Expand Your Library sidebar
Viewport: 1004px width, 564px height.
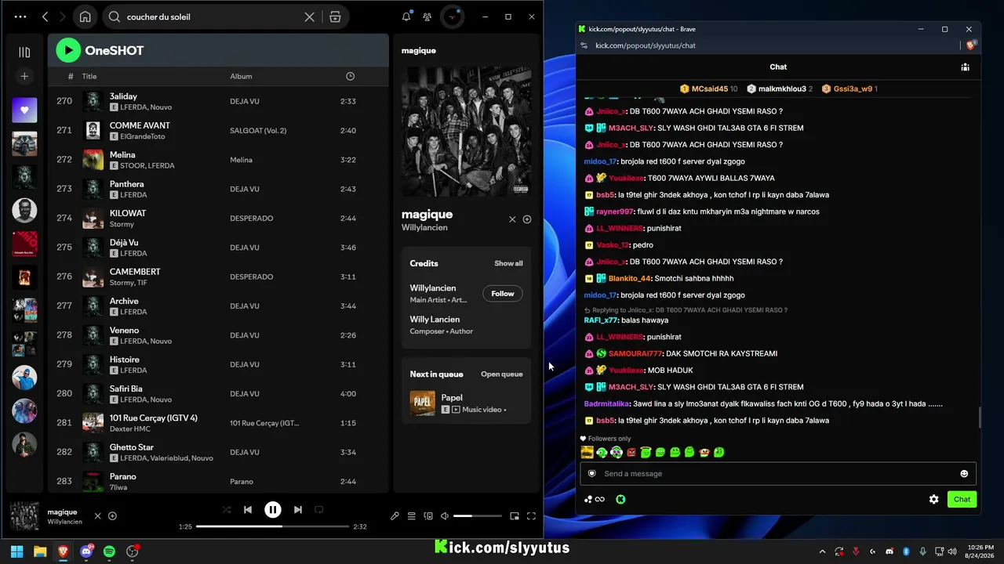click(x=24, y=52)
